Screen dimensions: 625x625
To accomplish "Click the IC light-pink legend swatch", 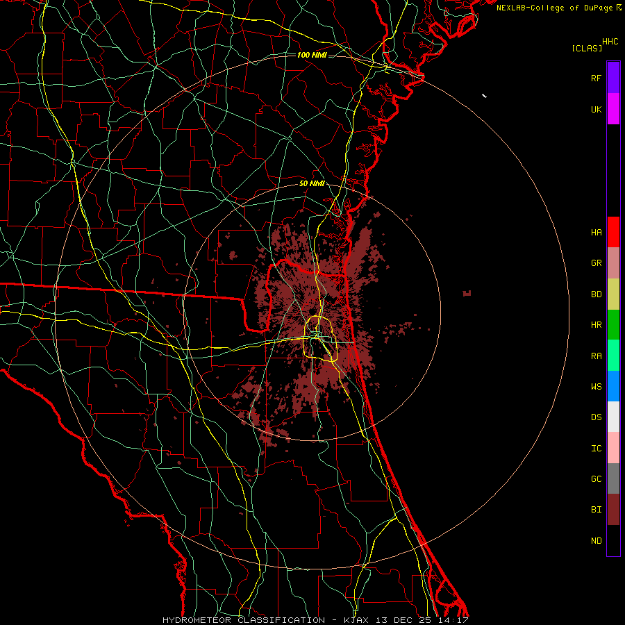I will 613,448.
